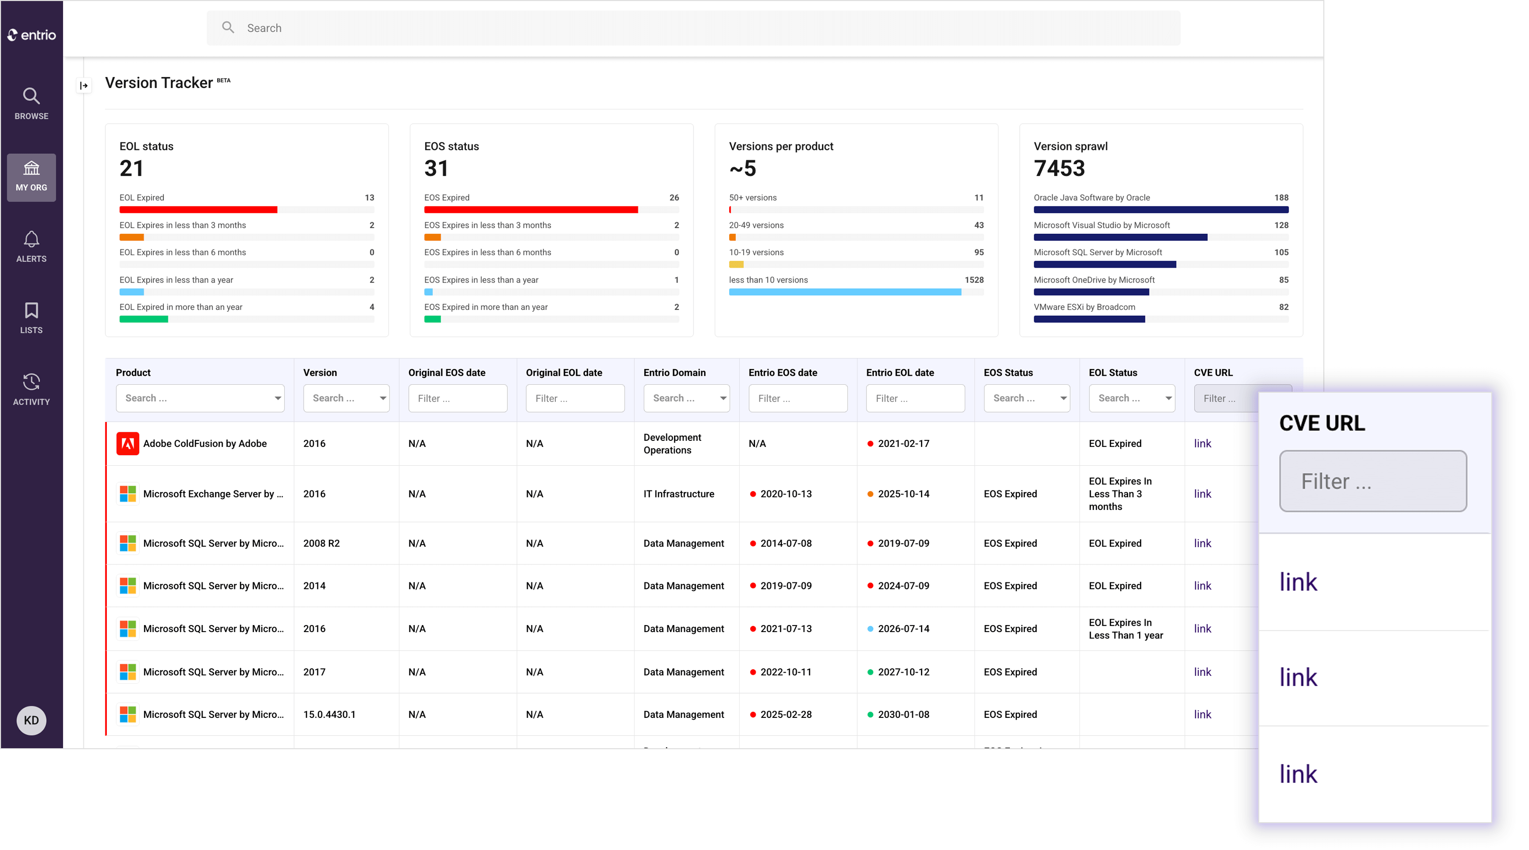Click the Adobe ColdFusion product icon

click(x=128, y=443)
